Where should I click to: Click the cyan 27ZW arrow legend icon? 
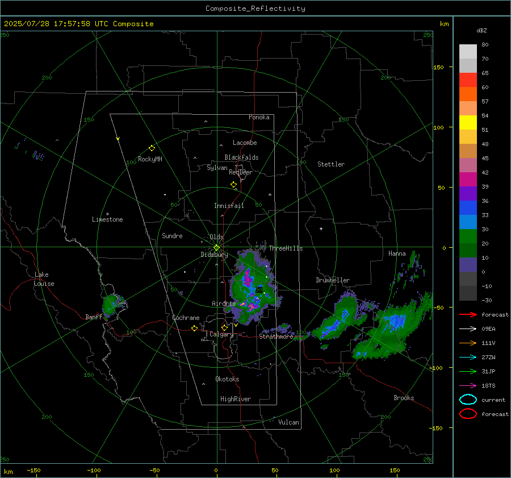coord(468,358)
